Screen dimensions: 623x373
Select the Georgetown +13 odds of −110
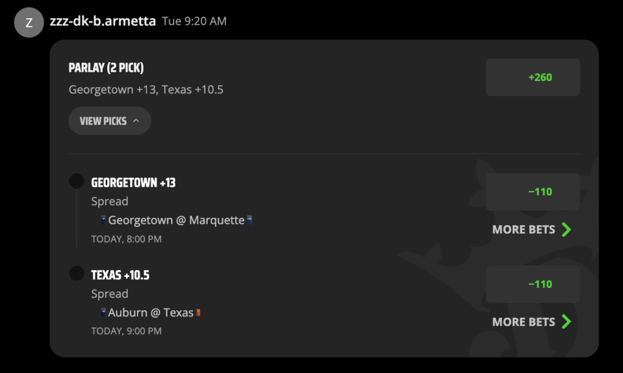pyautogui.click(x=533, y=192)
